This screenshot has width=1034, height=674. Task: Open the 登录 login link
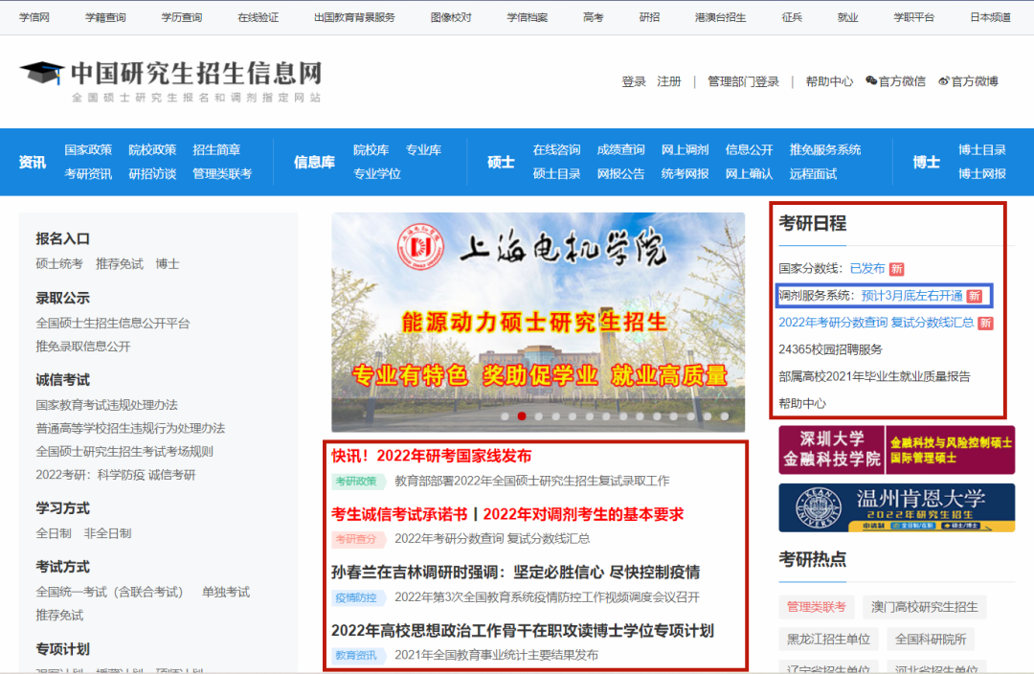click(x=632, y=81)
